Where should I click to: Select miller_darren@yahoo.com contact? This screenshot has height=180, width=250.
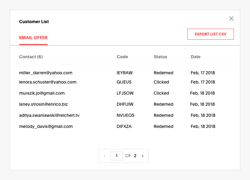pyautogui.click(x=46, y=73)
